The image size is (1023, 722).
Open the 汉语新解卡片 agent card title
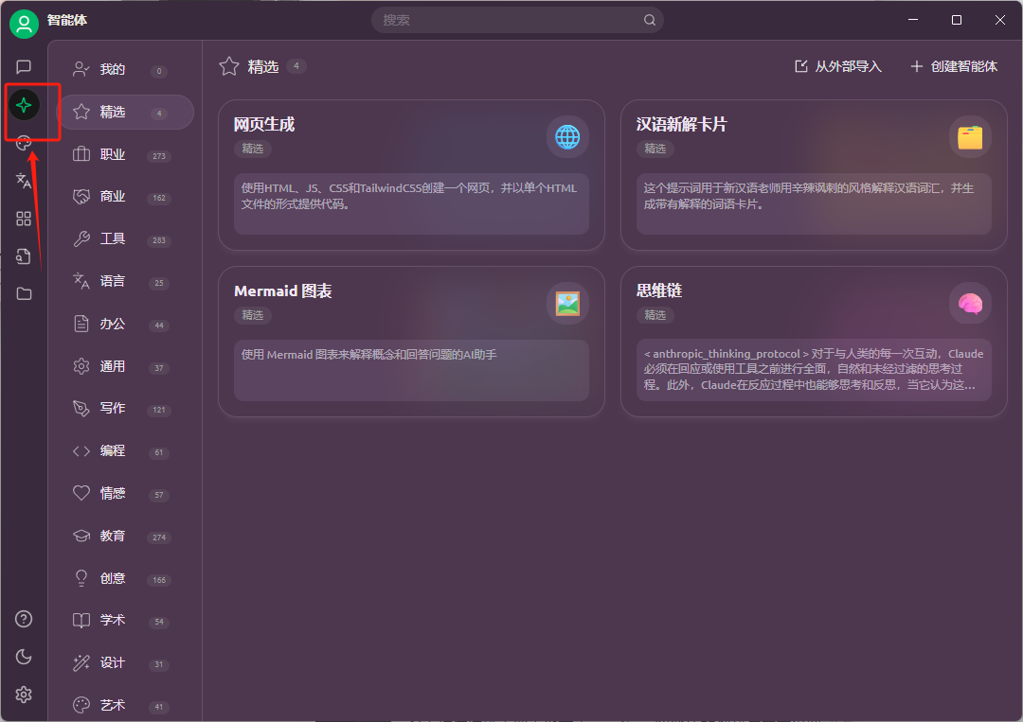(681, 125)
